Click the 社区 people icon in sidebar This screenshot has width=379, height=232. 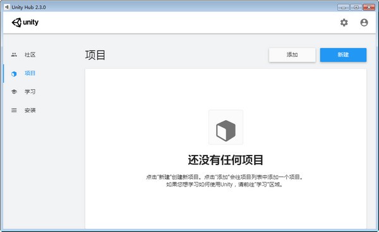pos(14,54)
